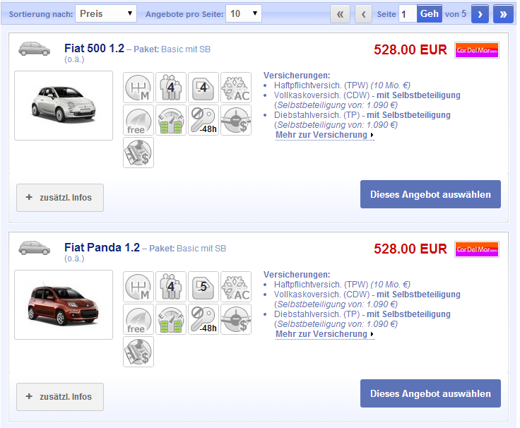Click fuel gauge policy icon in Fiat 500 offer
520x428 pixels.
click(x=171, y=120)
